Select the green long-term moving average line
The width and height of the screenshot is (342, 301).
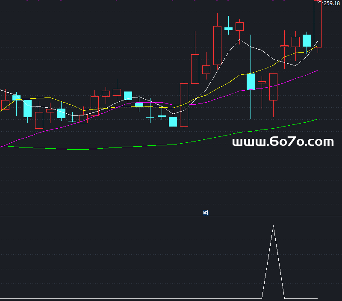(128, 147)
